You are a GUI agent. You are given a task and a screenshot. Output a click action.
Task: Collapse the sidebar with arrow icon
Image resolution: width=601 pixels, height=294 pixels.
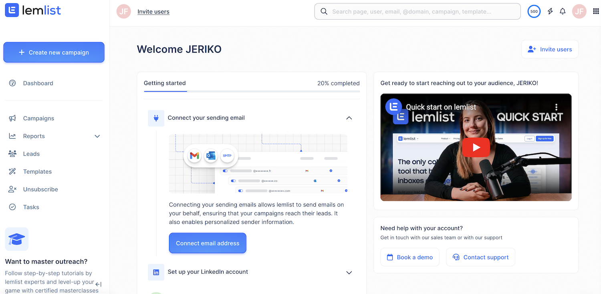pyautogui.click(x=98, y=284)
